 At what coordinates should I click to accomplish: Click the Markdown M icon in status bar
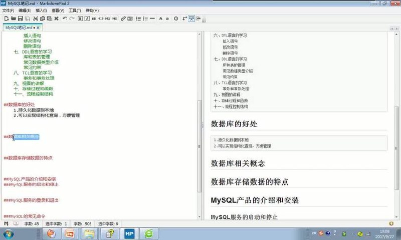click(7, 223)
